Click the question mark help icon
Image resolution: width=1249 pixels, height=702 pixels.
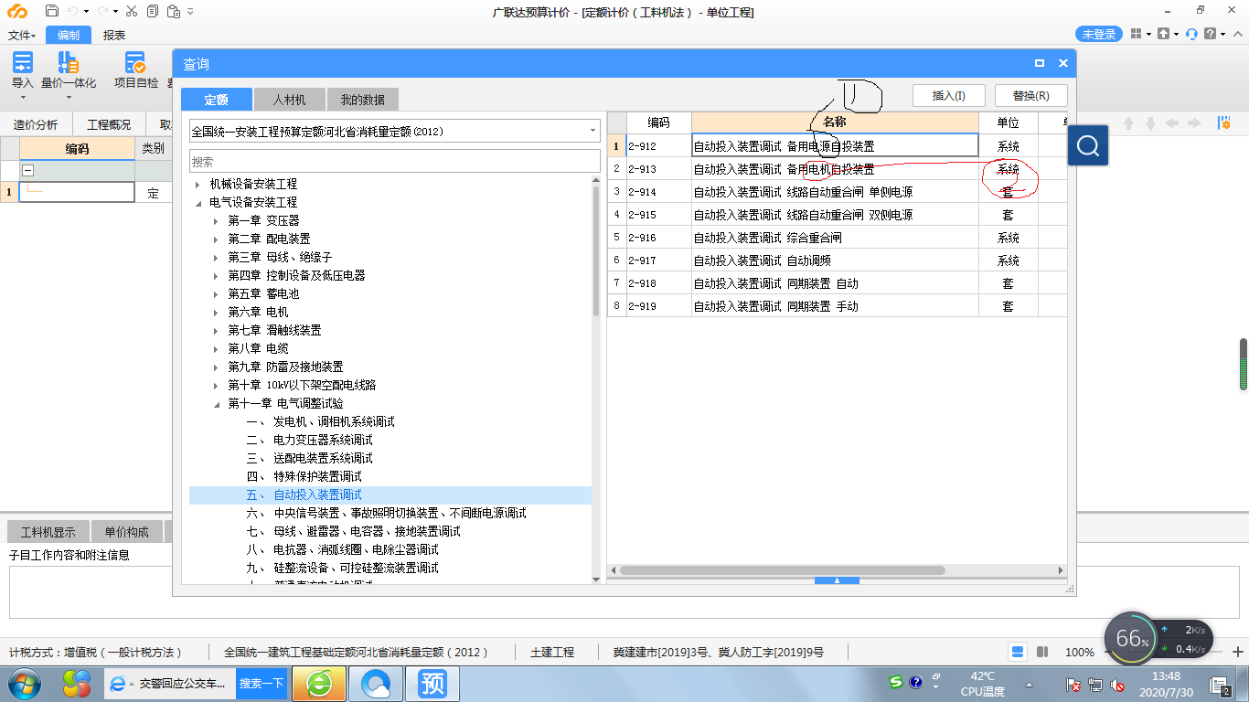[1211, 34]
